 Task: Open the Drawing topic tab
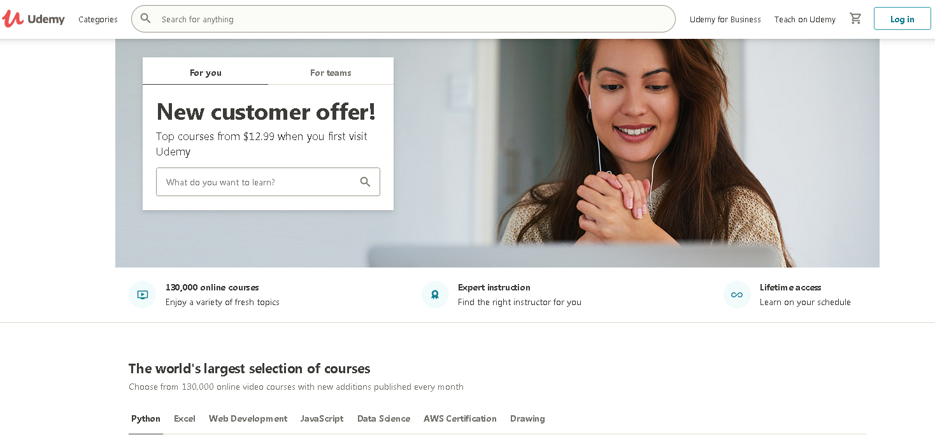(x=527, y=418)
